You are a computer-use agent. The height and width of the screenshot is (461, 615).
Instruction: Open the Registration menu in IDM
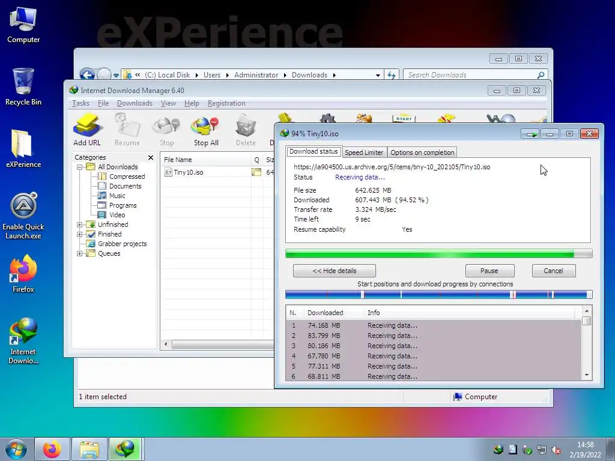pyautogui.click(x=226, y=103)
